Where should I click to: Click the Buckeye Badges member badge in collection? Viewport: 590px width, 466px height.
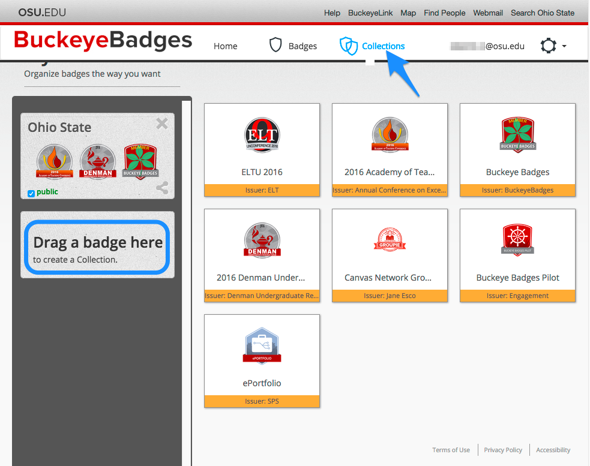point(140,161)
